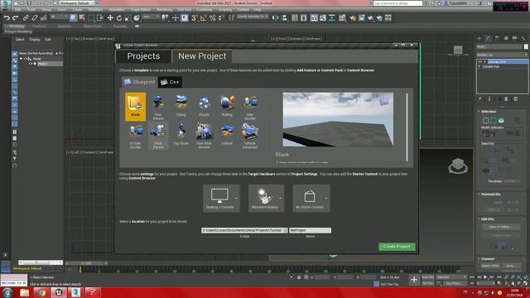Select the Flying template

pyautogui.click(x=181, y=107)
